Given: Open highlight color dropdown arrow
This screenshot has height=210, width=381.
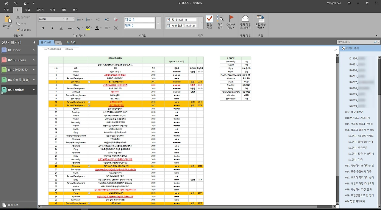Looking at the screenshot, I should pos(91,28).
